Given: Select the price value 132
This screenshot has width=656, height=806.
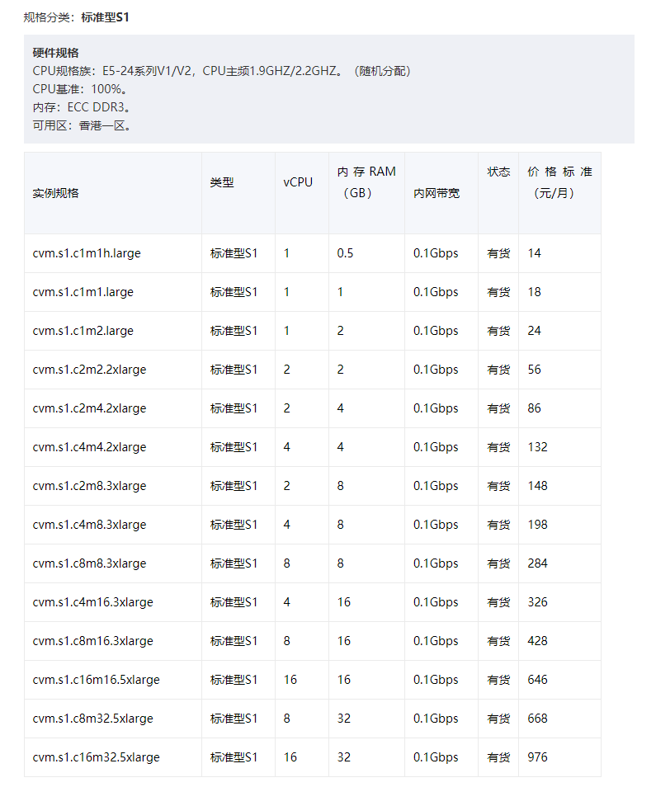Looking at the screenshot, I should 538,447.
